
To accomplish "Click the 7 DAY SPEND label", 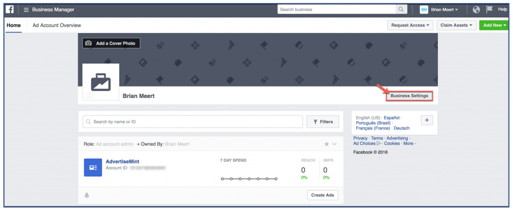I will (233, 160).
